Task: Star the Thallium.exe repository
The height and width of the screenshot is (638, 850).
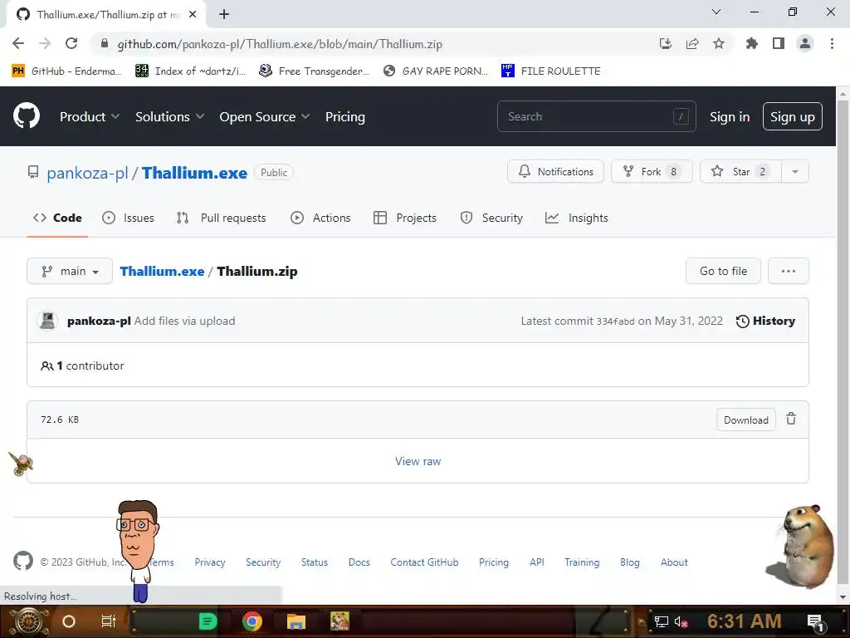Action: tap(741, 171)
